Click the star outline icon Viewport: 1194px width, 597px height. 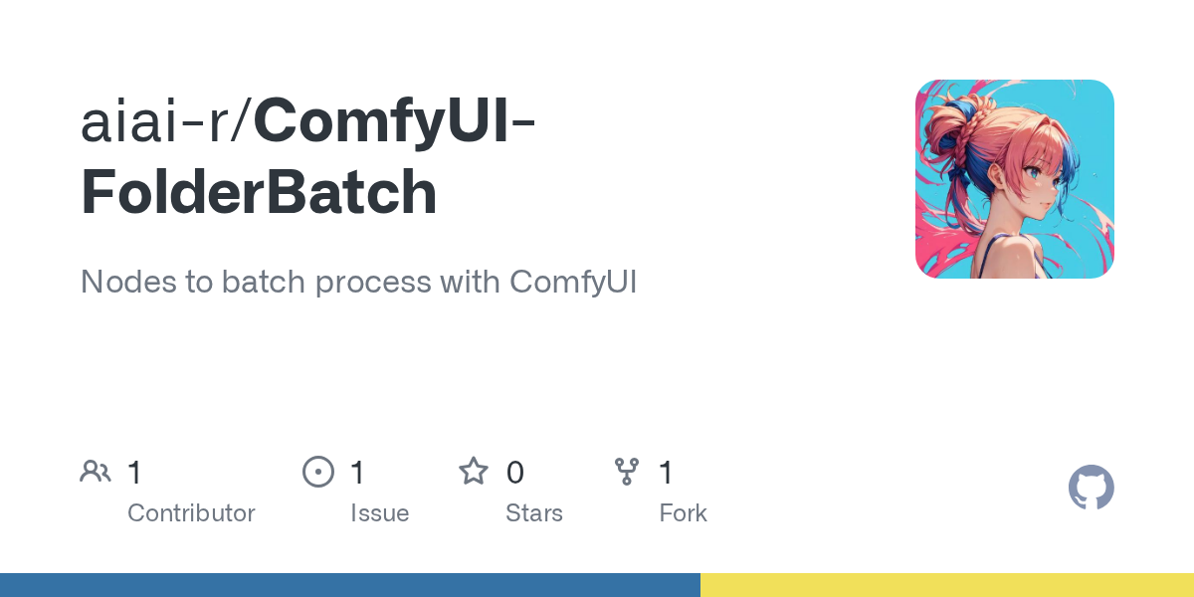coord(474,471)
